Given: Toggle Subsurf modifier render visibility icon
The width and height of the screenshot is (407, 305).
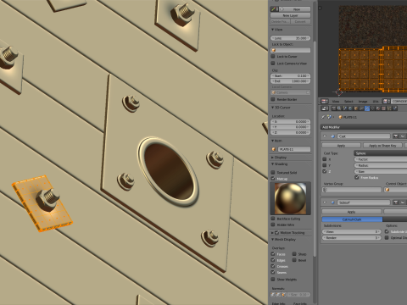Looking at the screenshot, I should (395, 202).
